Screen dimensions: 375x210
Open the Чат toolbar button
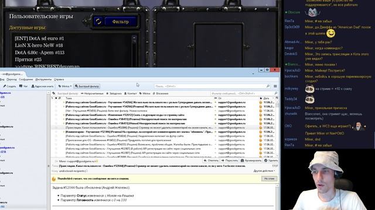click(x=23, y=86)
